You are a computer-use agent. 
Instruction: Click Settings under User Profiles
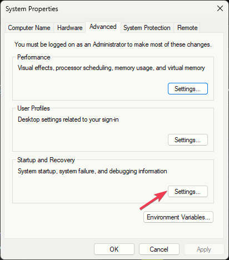click(188, 140)
